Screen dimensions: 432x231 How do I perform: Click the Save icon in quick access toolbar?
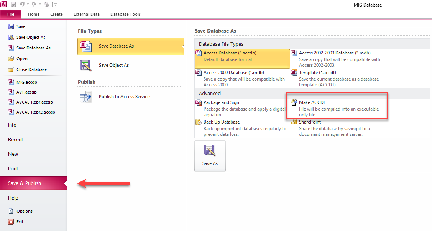coord(14,4)
